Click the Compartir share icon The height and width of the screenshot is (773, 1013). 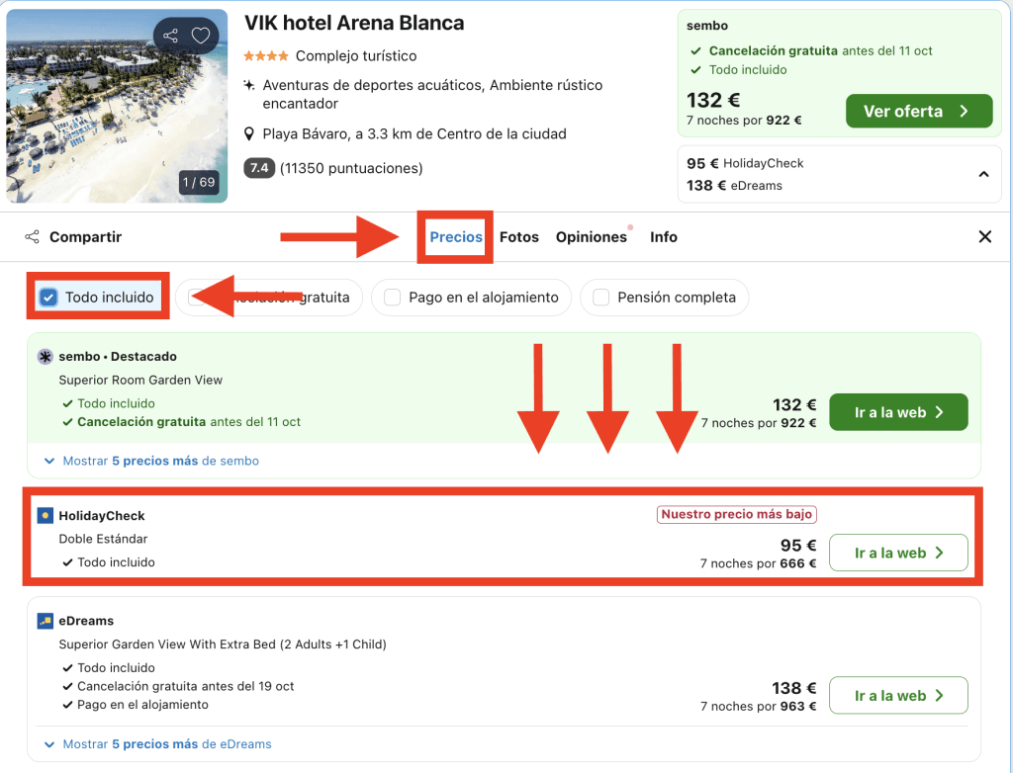[33, 237]
